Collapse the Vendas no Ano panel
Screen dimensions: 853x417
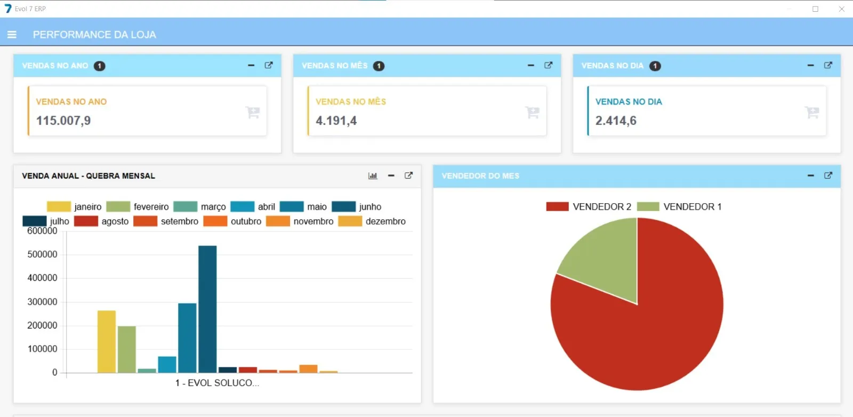251,66
